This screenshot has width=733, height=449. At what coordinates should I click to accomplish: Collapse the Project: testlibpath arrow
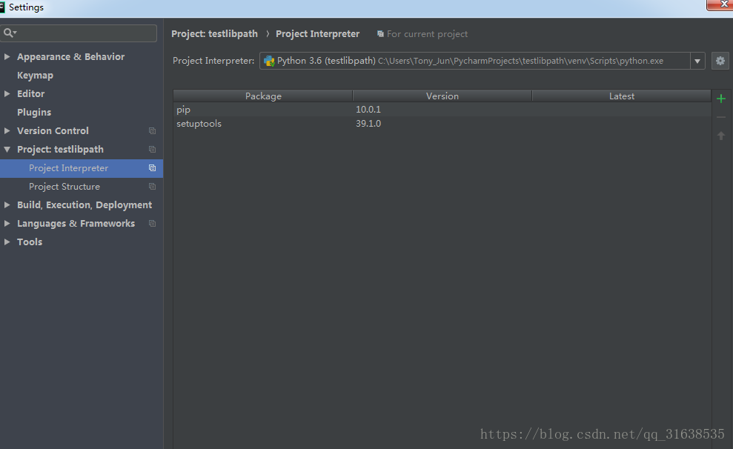tap(7, 150)
